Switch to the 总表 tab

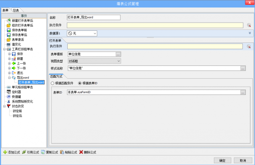pos(16,10)
